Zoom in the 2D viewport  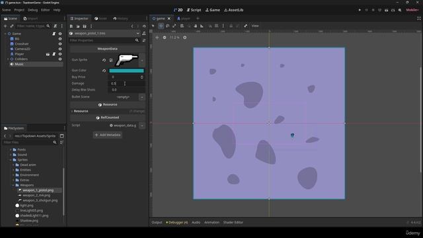pos(185,38)
